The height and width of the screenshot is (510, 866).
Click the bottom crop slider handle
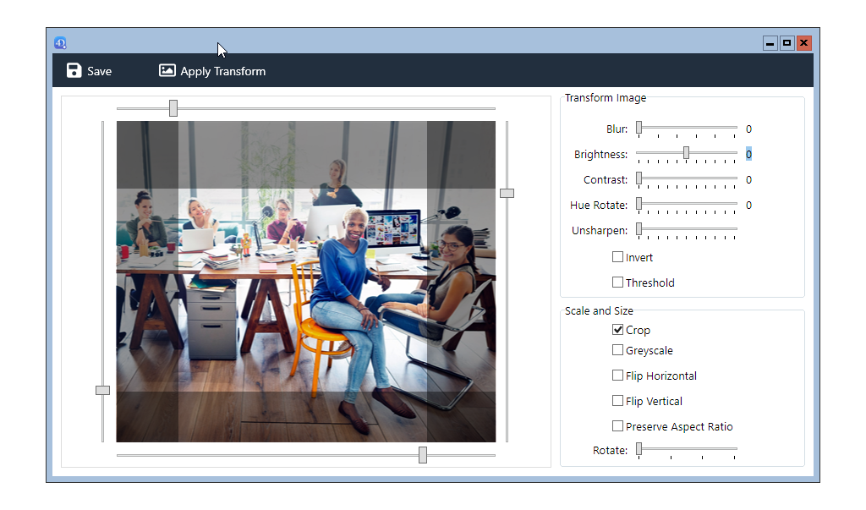(x=423, y=455)
